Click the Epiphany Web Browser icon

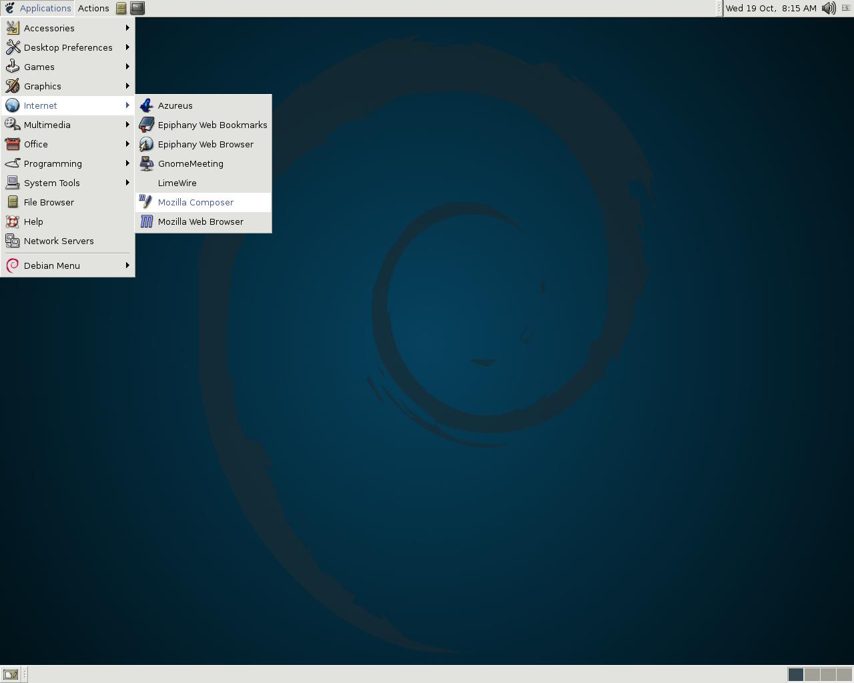pos(147,144)
